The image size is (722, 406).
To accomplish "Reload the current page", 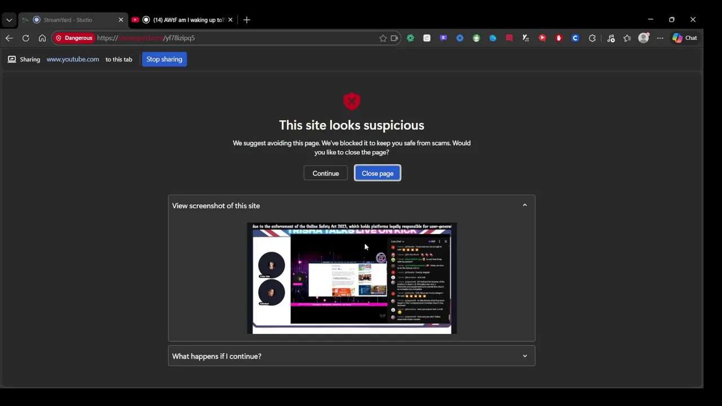I will pyautogui.click(x=25, y=38).
